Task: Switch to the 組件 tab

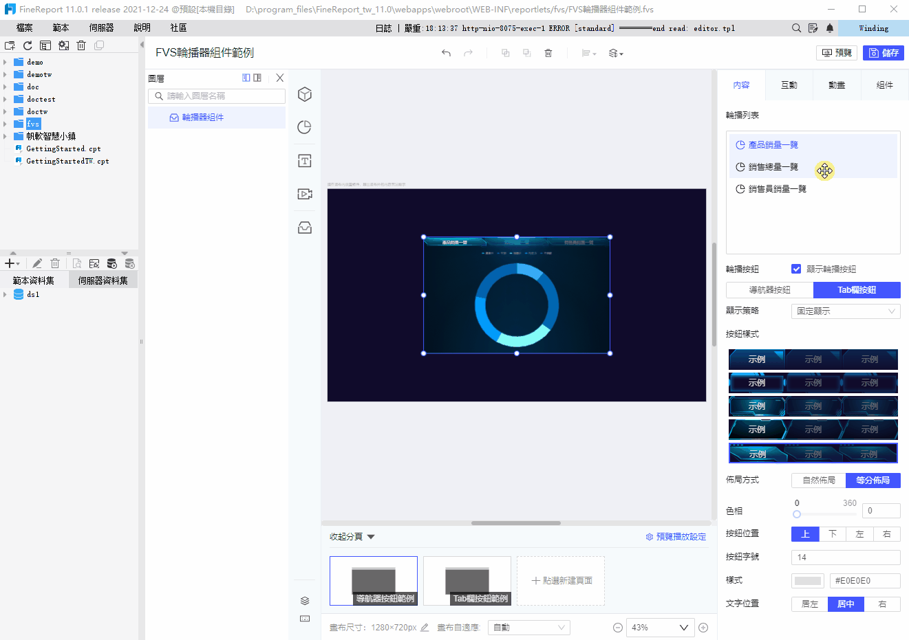Action: (x=885, y=85)
